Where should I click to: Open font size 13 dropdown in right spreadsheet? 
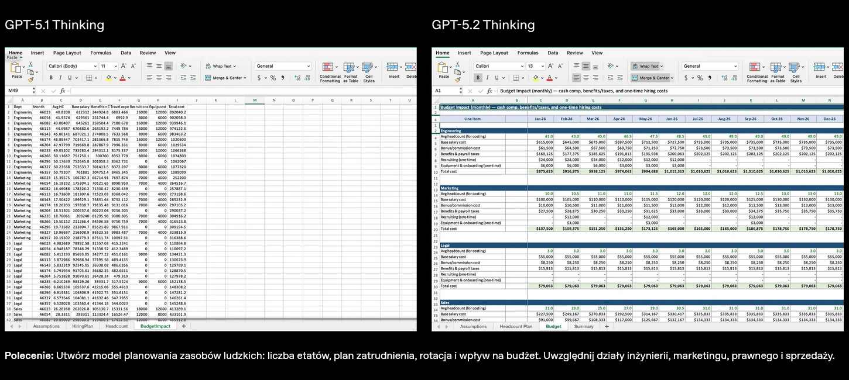[x=535, y=66]
